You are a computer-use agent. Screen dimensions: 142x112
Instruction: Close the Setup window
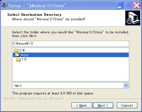(x=137, y=5)
